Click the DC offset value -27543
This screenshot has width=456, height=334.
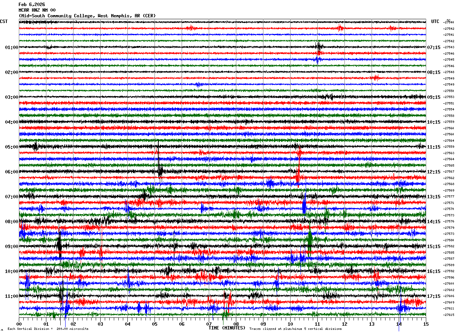coord(449,47)
